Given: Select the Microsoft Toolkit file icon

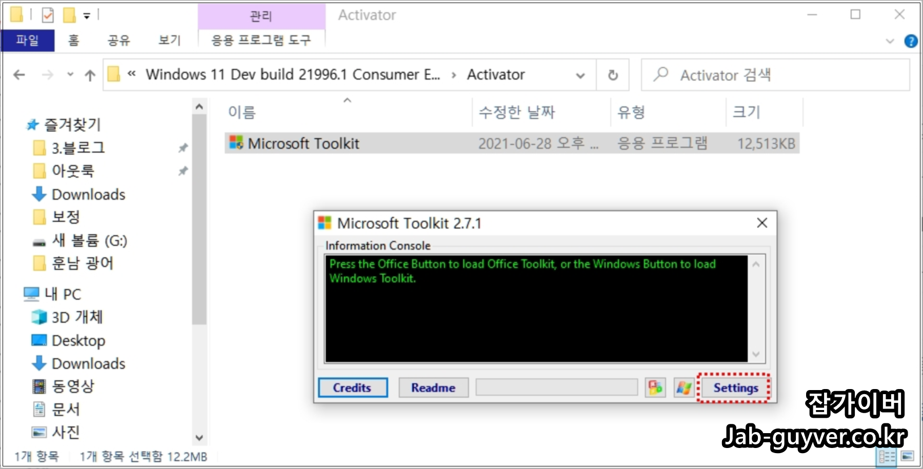Looking at the screenshot, I should pos(236,142).
